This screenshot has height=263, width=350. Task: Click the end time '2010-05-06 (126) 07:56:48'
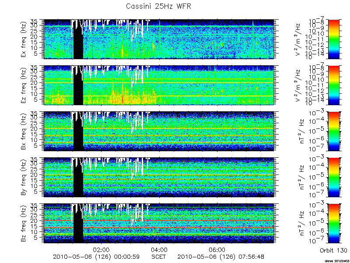(221, 257)
